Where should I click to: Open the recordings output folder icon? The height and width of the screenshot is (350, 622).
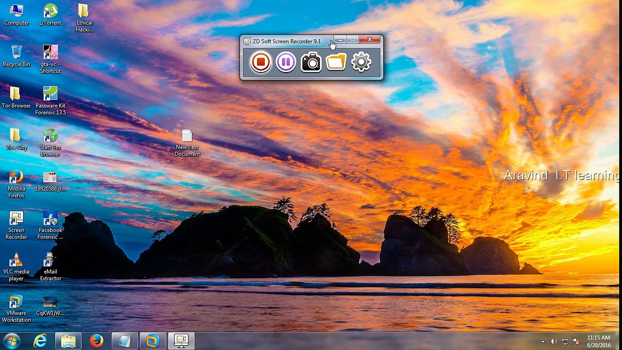(336, 62)
